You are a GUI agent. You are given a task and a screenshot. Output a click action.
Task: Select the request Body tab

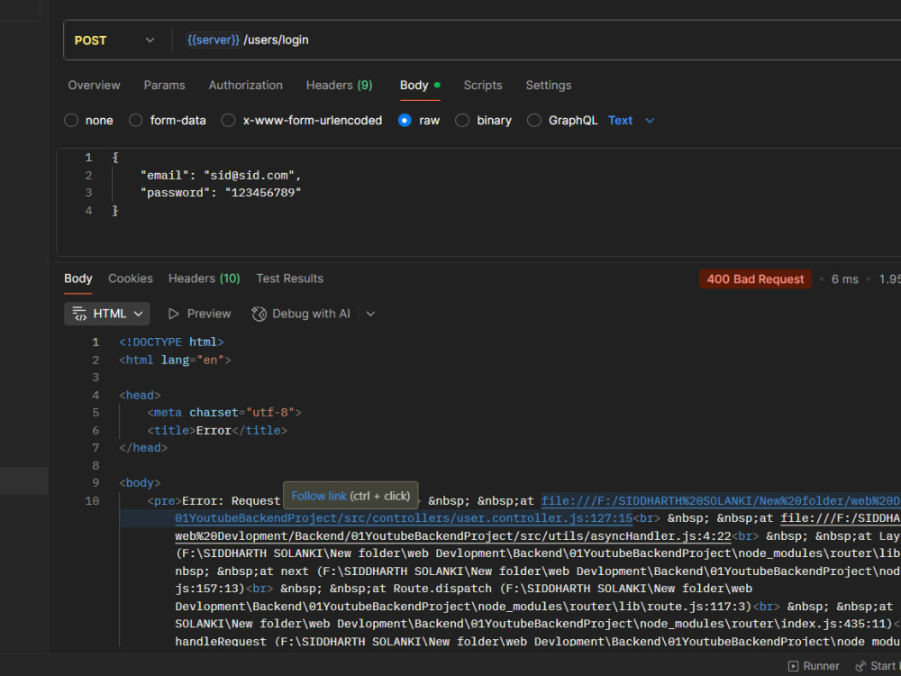[x=420, y=85]
